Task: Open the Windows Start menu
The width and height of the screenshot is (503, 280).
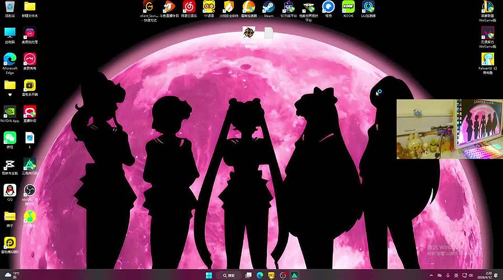Action: click(x=209, y=275)
